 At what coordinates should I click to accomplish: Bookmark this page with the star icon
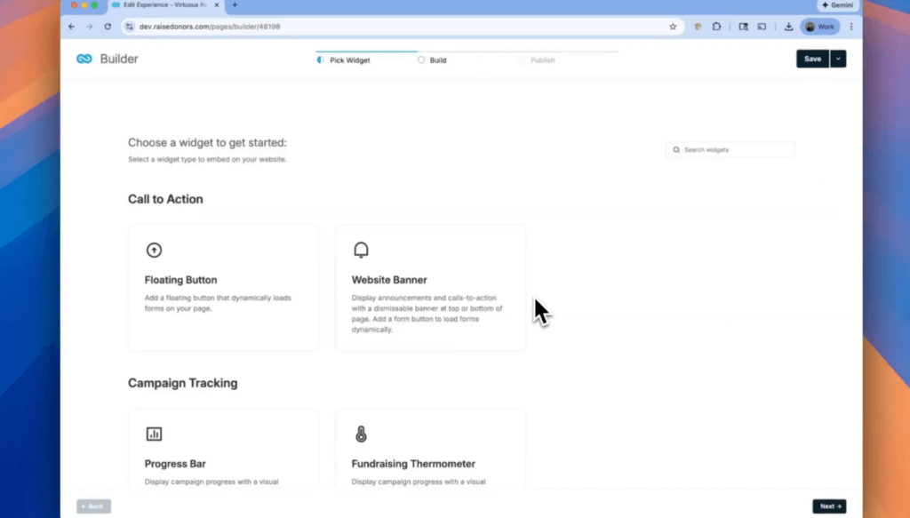(673, 27)
